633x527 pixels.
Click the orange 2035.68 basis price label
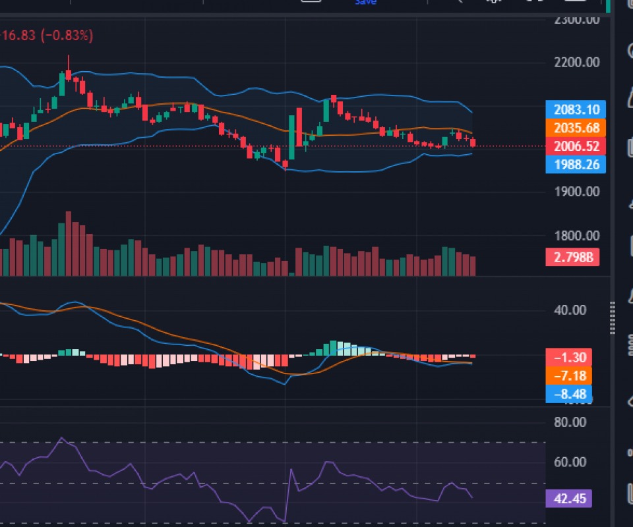[x=576, y=128]
